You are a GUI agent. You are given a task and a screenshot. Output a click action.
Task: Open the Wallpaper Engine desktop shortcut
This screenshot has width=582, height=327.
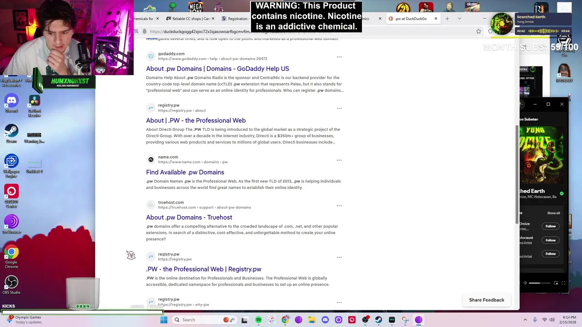click(11, 166)
